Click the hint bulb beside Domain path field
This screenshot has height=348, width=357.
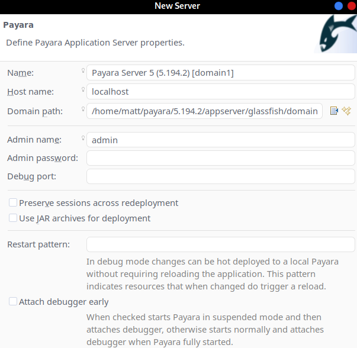click(83, 109)
